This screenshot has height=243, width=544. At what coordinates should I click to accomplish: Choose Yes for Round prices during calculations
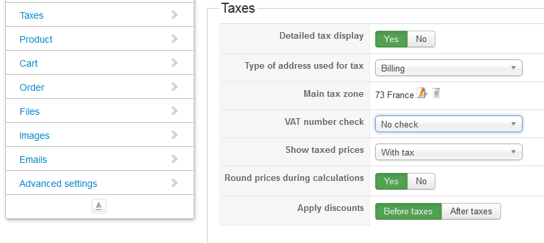point(391,181)
